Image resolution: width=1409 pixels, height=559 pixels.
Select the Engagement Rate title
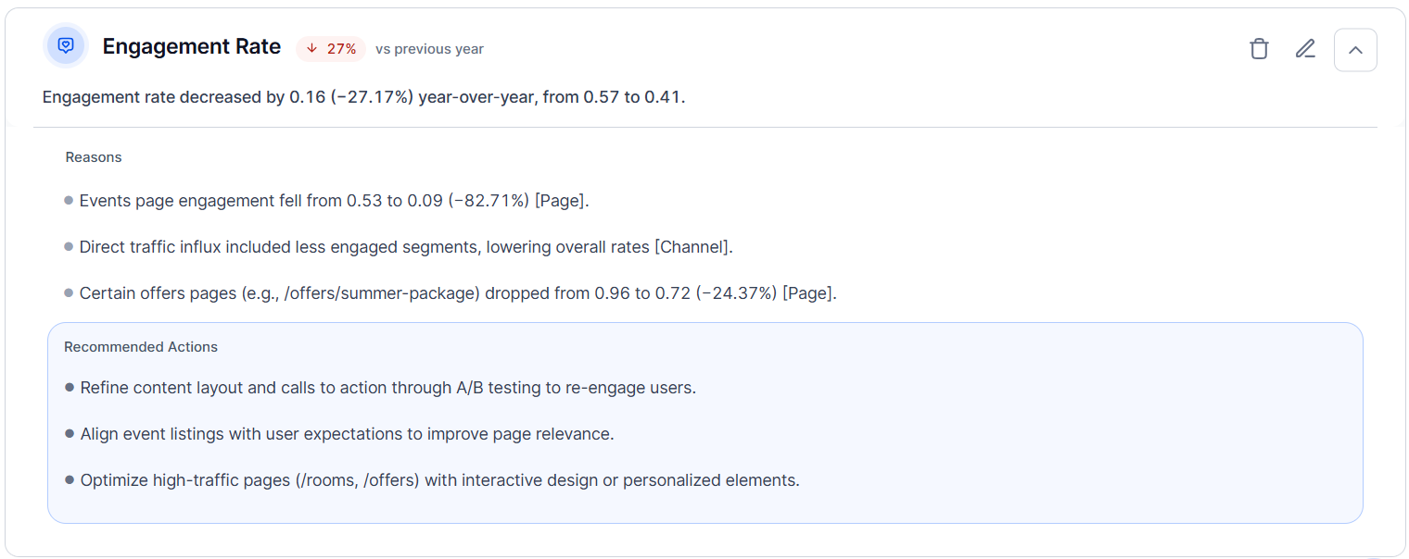tap(192, 47)
